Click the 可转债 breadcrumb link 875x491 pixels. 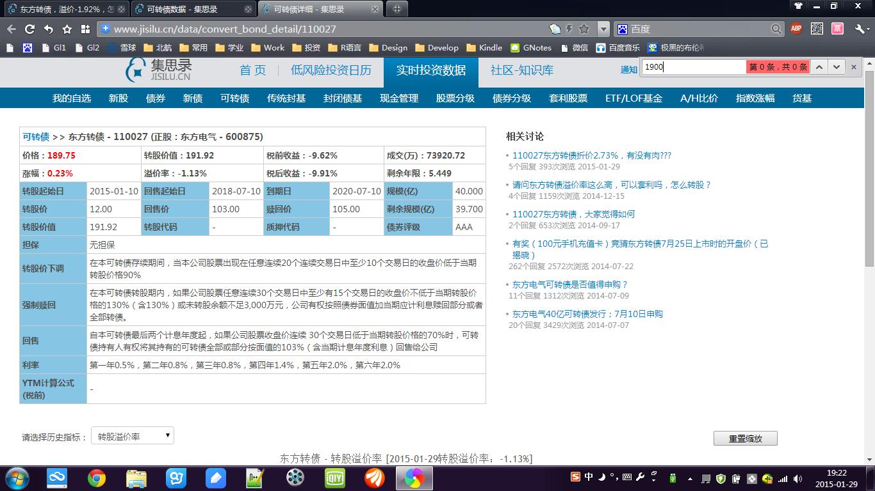pyautogui.click(x=36, y=137)
